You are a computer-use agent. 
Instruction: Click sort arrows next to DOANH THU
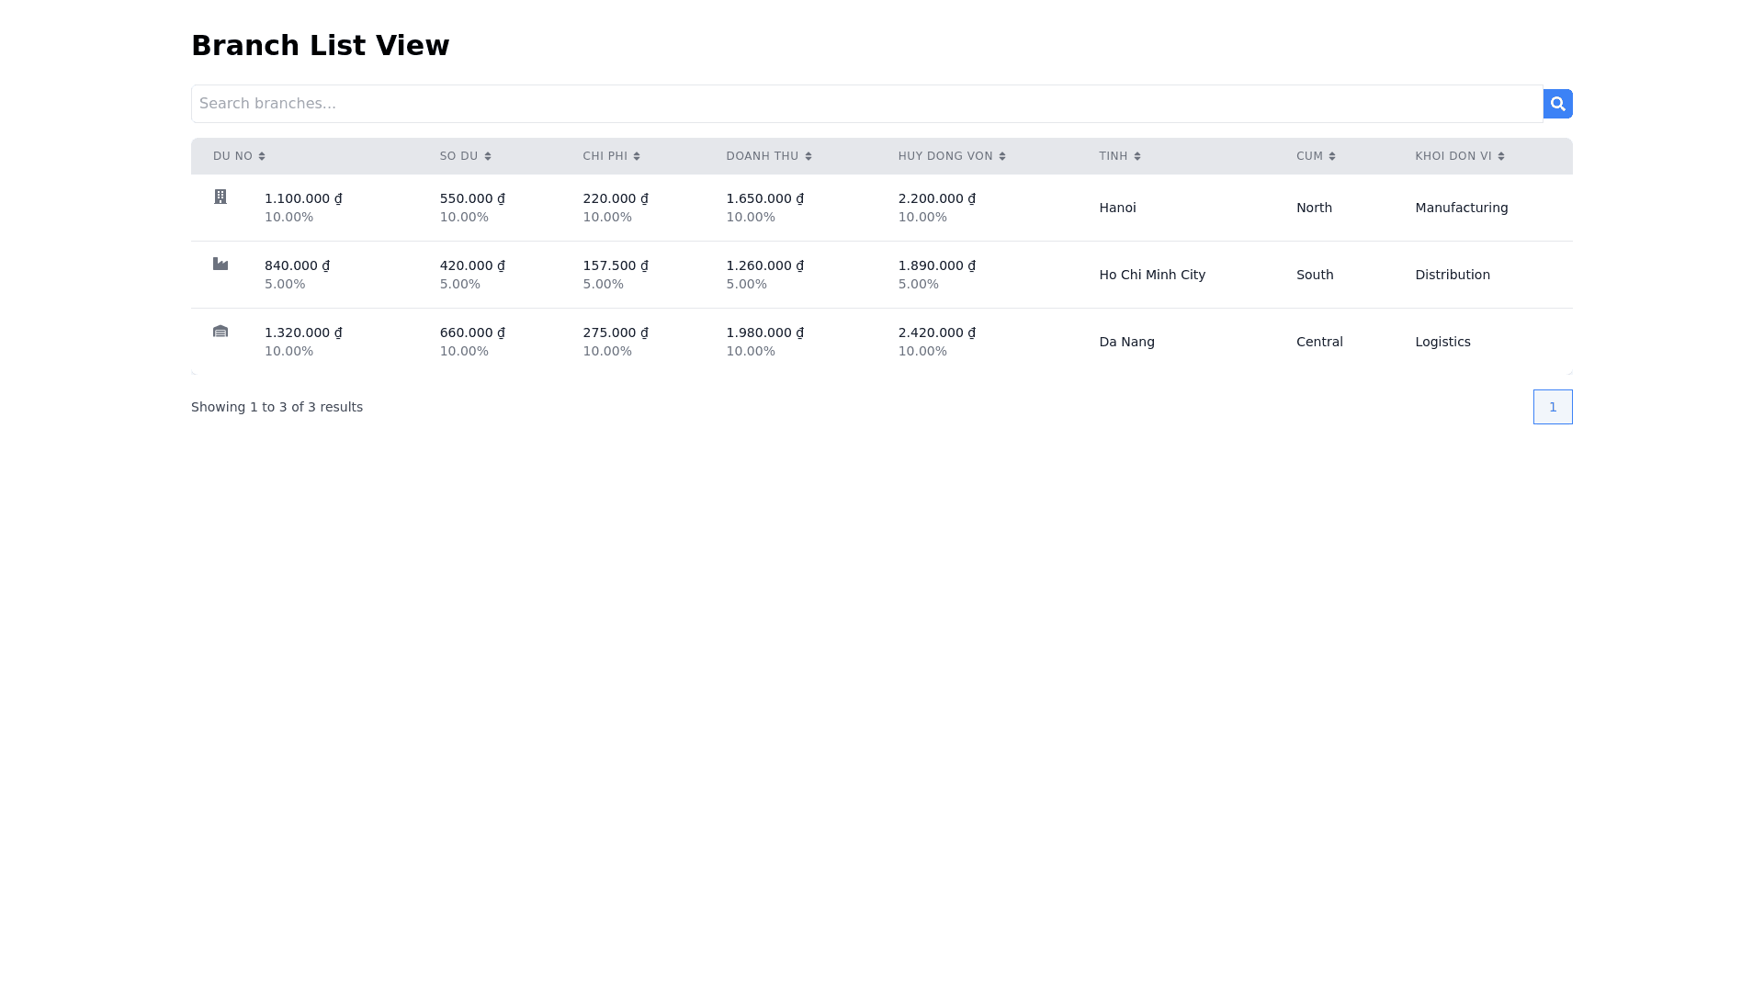tap(808, 156)
